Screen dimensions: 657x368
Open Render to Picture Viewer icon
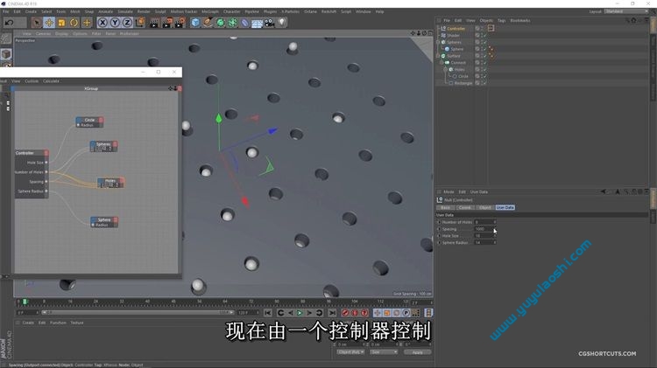click(x=166, y=23)
